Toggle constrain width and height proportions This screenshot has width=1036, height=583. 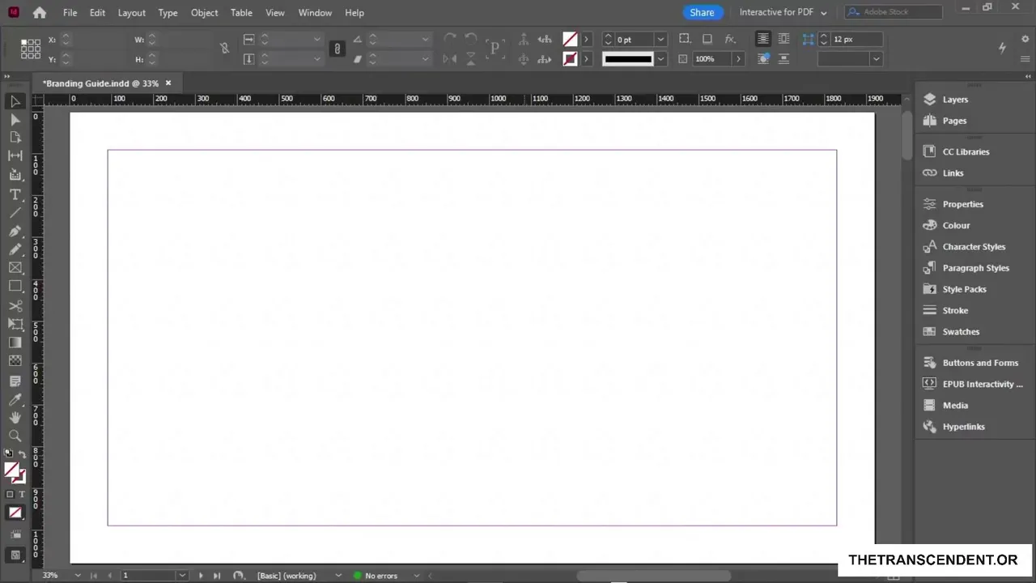coord(225,49)
